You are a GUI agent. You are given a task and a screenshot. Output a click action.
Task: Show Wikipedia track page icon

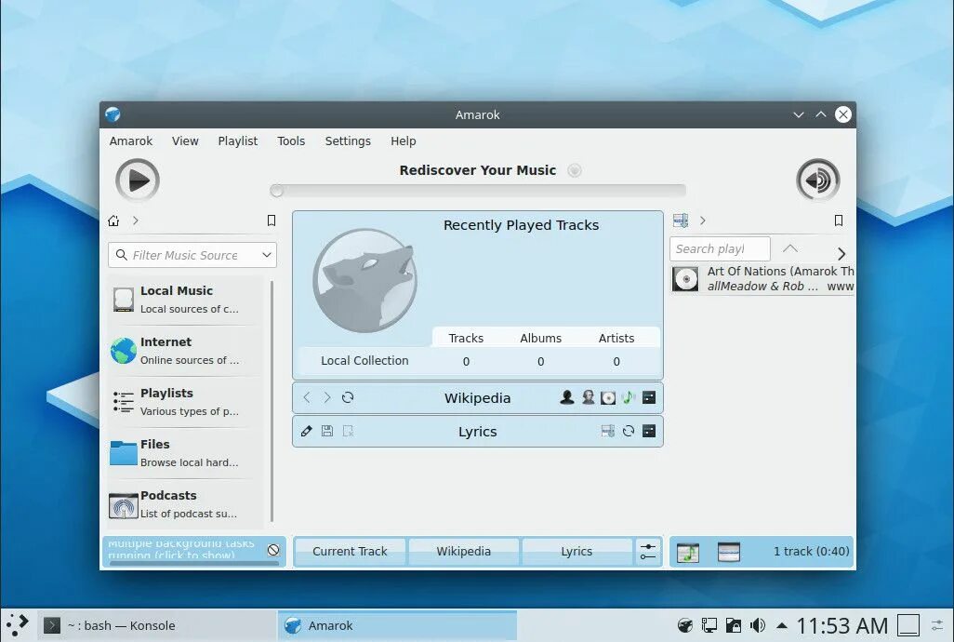[629, 397]
